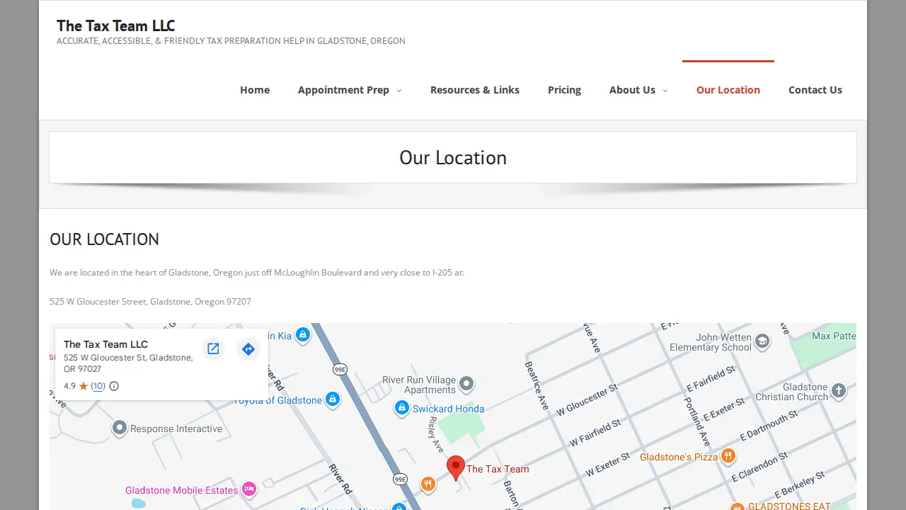Click Swickard Honda marker icon

pyautogui.click(x=402, y=408)
